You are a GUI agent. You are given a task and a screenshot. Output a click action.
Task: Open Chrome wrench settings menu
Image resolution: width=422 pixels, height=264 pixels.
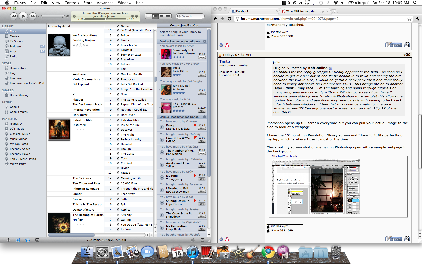[x=417, y=19]
